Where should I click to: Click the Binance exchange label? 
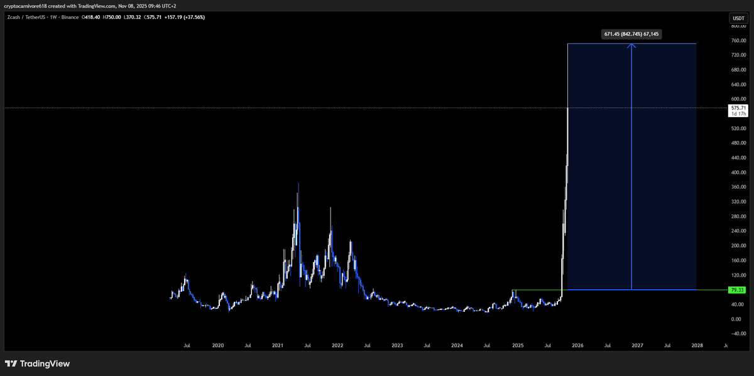pyautogui.click(x=71, y=18)
